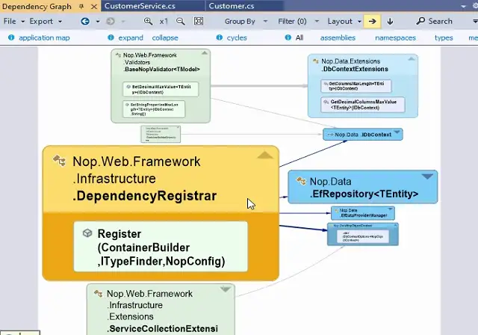Click the zoom out magnifier icon

(180, 22)
